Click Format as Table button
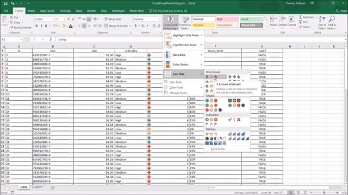 pyautogui.click(x=185, y=23)
